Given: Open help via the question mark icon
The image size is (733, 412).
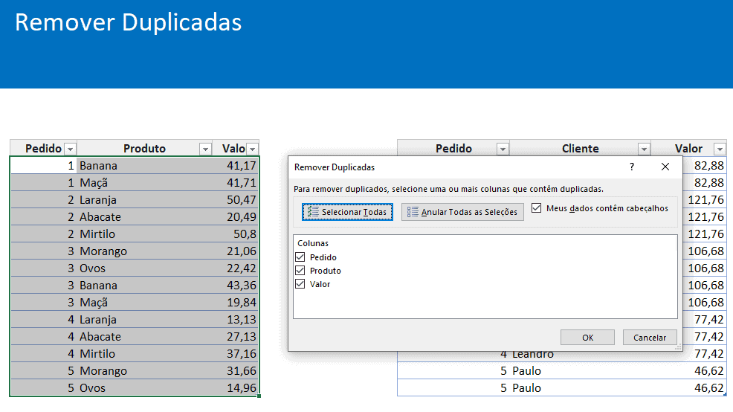Looking at the screenshot, I should coord(632,167).
